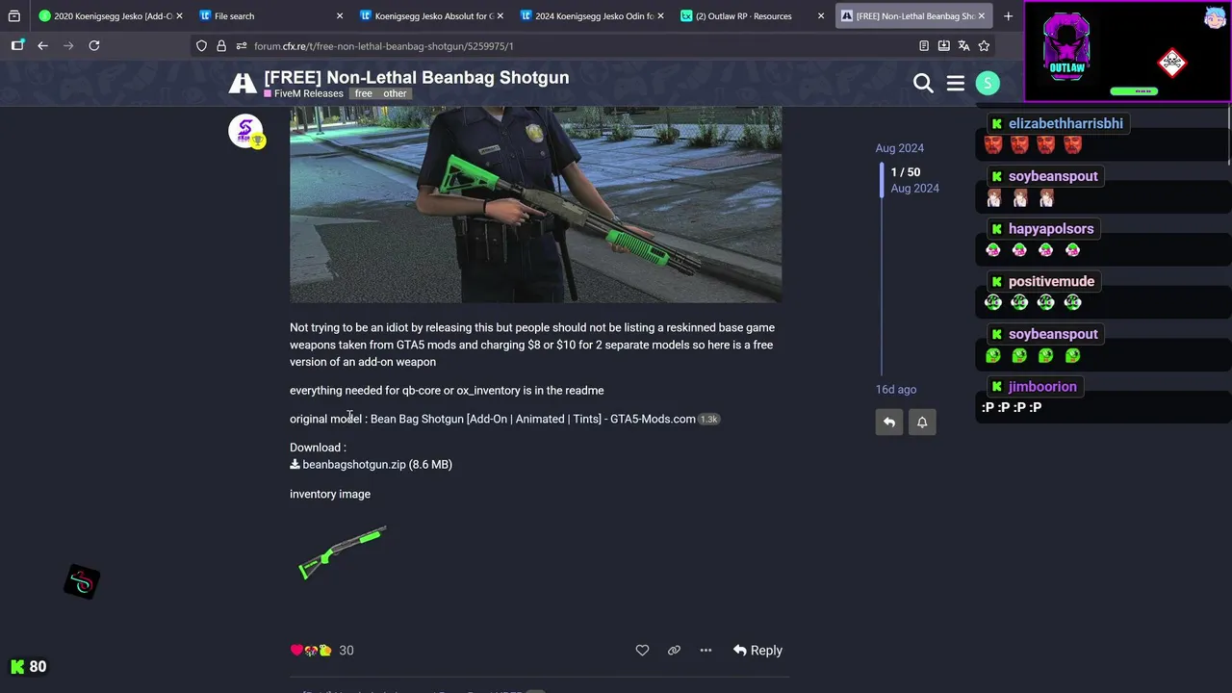Open the tab overview icon at far left
1232x693 pixels.
[x=13, y=15]
